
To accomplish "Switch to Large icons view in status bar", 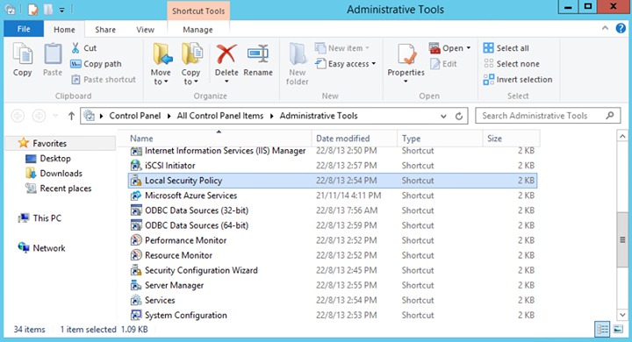I will tap(618, 330).
